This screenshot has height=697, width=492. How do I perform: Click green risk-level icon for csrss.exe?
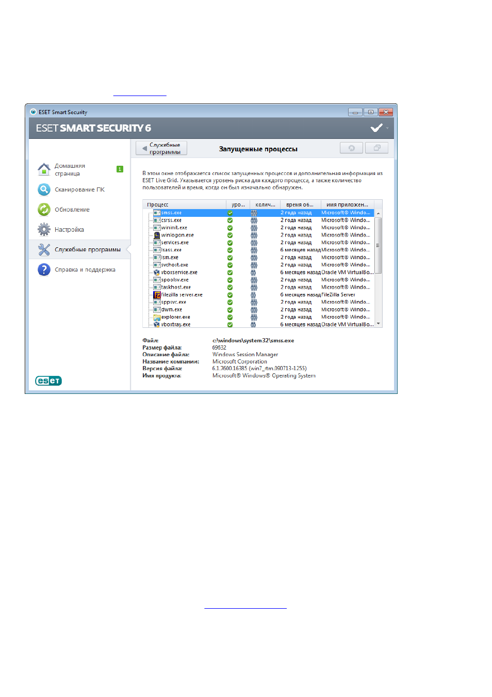[230, 220]
